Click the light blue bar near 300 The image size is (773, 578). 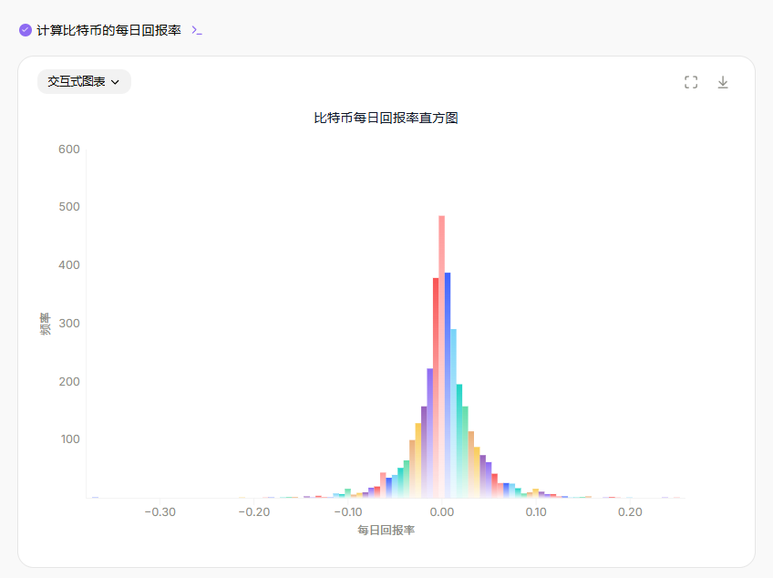[x=454, y=413]
